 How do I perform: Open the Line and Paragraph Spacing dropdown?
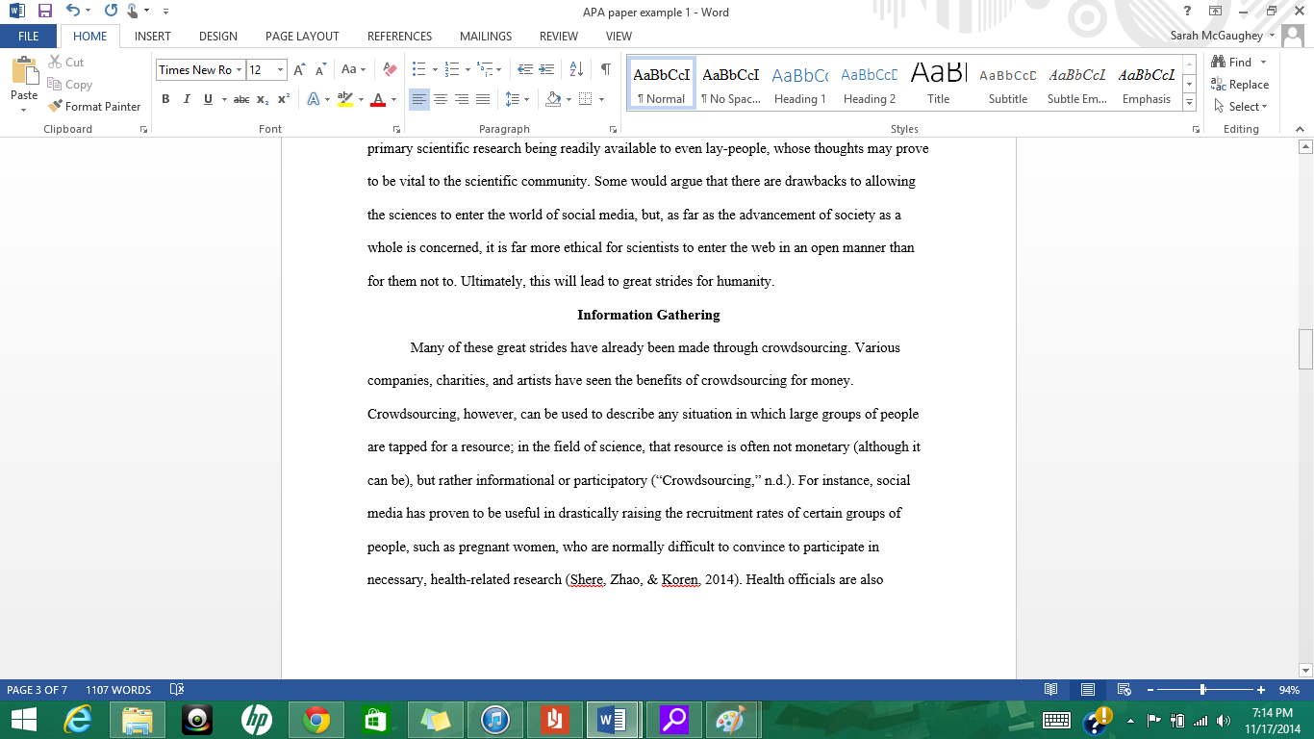click(x=518, y=99)
